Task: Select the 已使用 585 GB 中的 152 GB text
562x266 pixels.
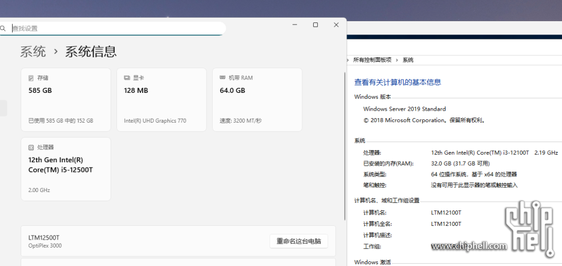Action: (x=61, y=121)
